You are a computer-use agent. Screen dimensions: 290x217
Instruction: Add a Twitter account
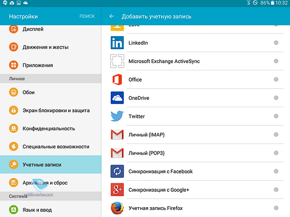[x=196, y=116]
